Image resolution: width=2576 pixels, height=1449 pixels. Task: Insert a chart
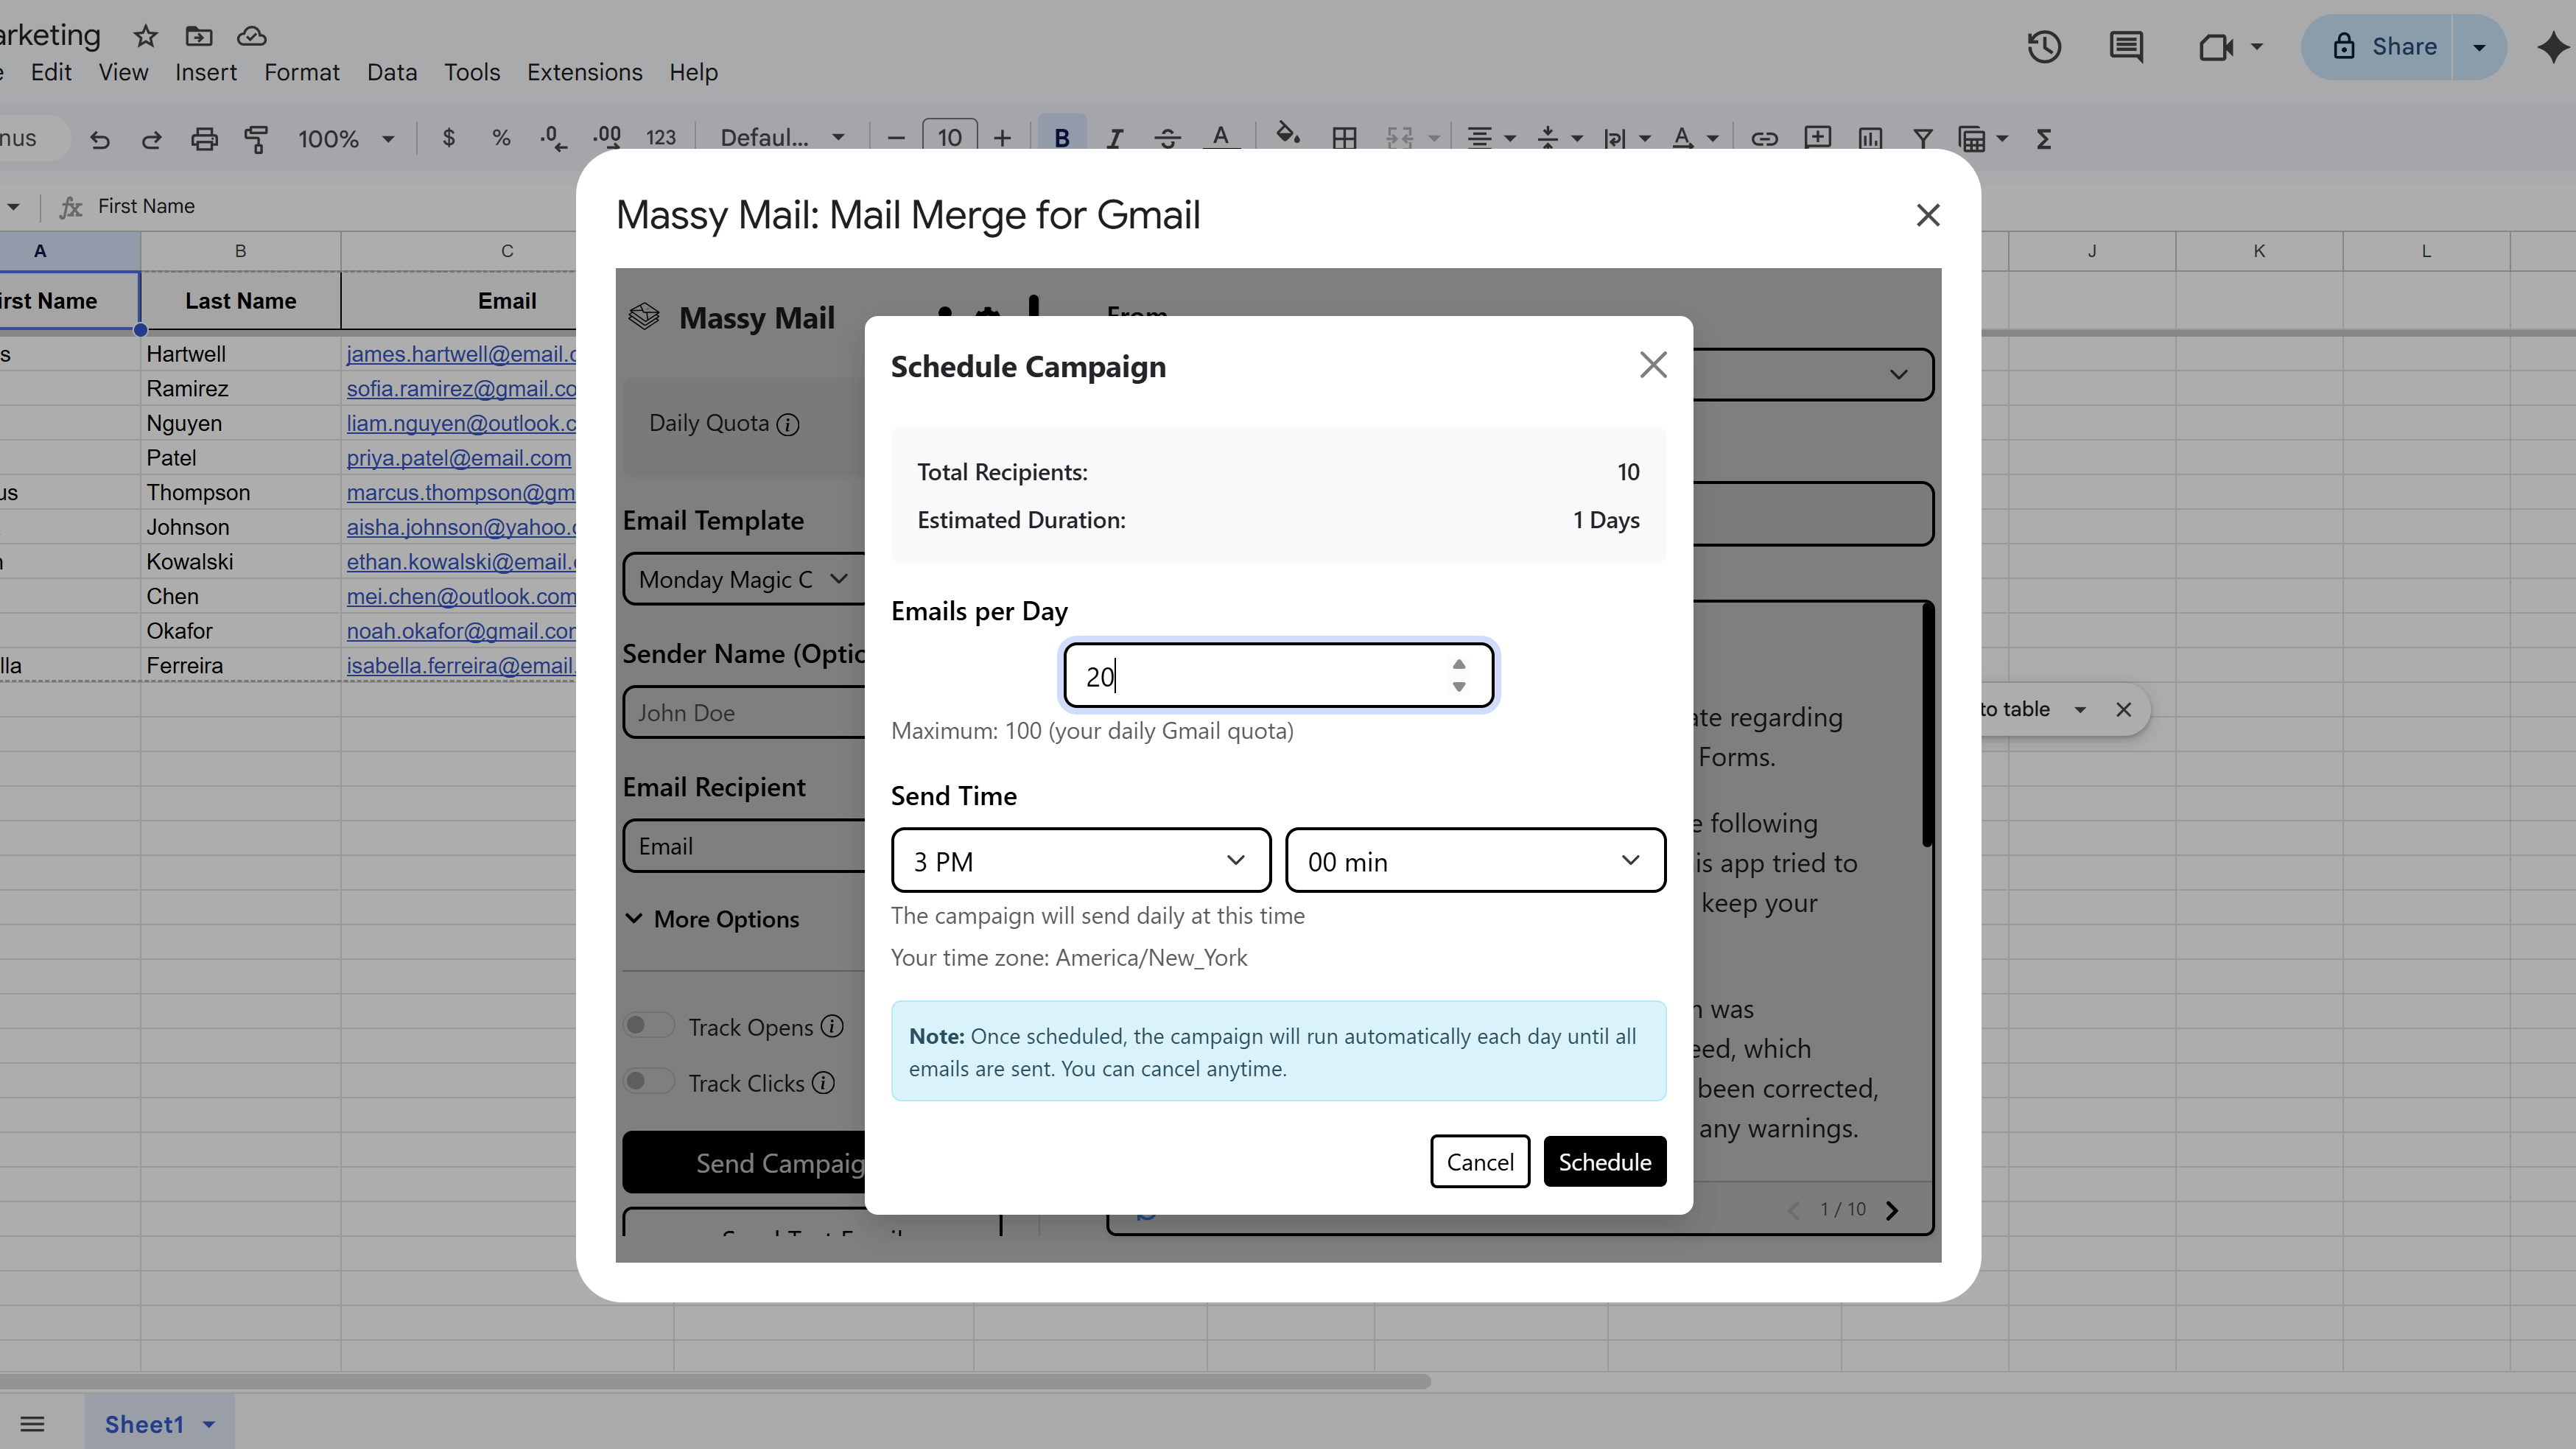point(1870,139)
